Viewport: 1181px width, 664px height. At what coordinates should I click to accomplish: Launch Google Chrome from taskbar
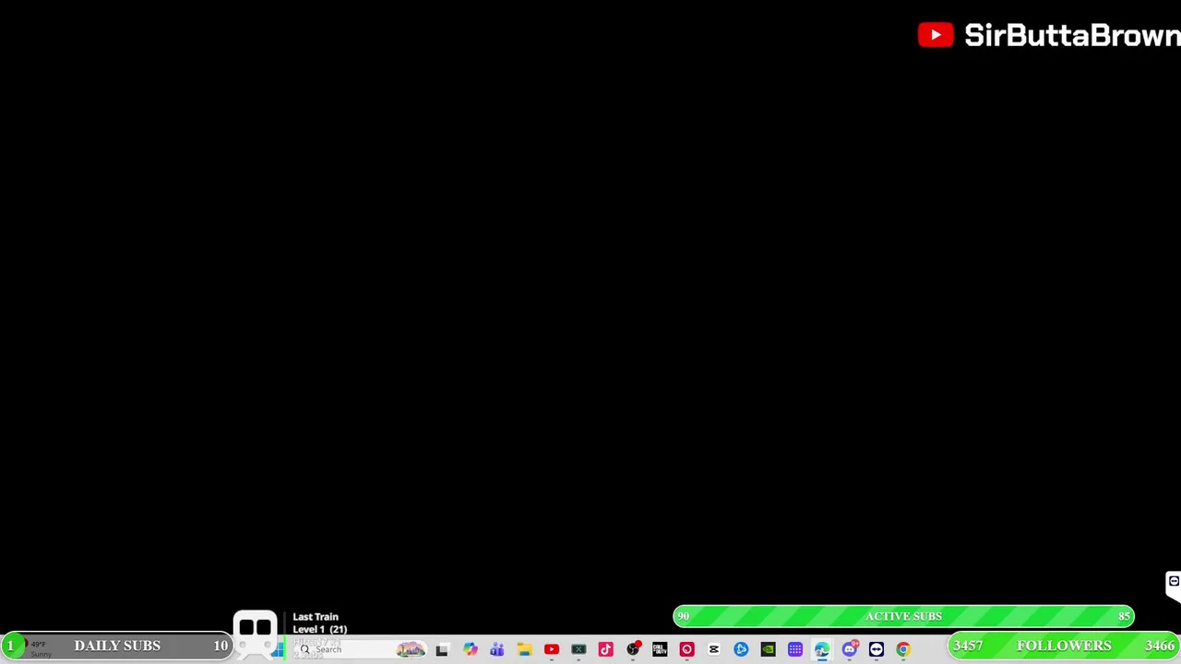coord(903,650)
